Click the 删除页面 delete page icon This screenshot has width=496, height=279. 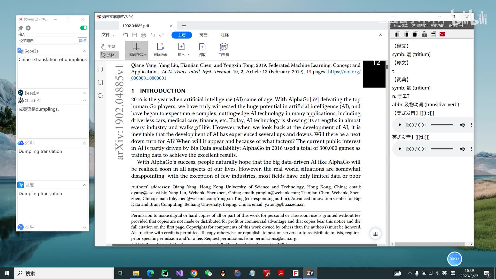point(160,50)
